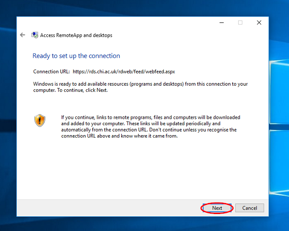Click the 'Connection URL:' label
The height and width of the screenshot is (231, 289).
pos(51,71)
